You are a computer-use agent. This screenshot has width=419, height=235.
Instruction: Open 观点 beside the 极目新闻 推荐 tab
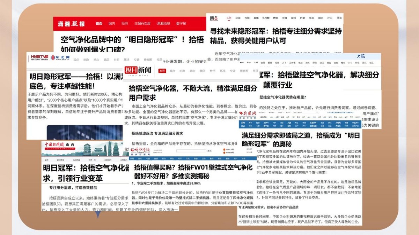(x=172, y=71)
